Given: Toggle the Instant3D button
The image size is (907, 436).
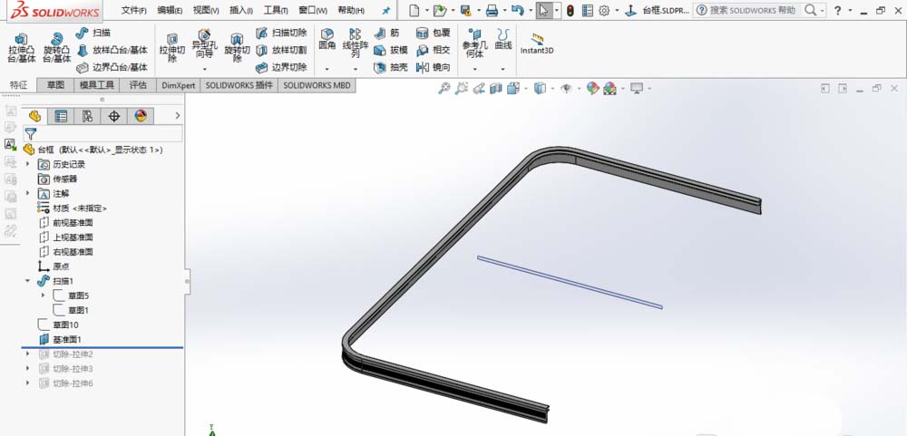Looking at the screenshot, I should coord(537,44).
